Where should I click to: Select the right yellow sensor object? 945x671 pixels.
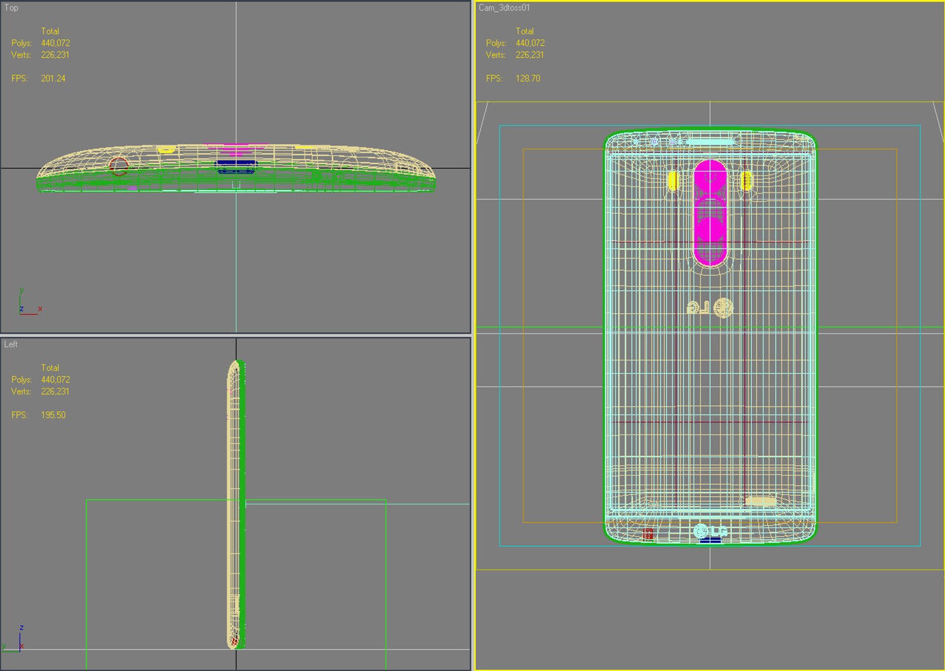[747, 181]
